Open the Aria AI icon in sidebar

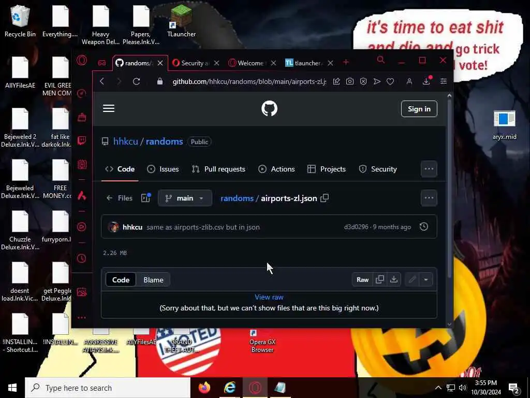(81, 195)
